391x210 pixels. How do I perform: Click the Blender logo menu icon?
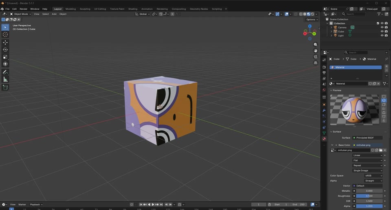point(2,9)
